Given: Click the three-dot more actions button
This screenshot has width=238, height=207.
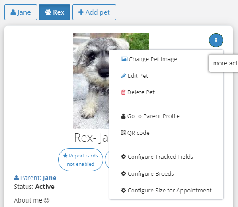Looking at the screenshot, I should pos(216,40).
